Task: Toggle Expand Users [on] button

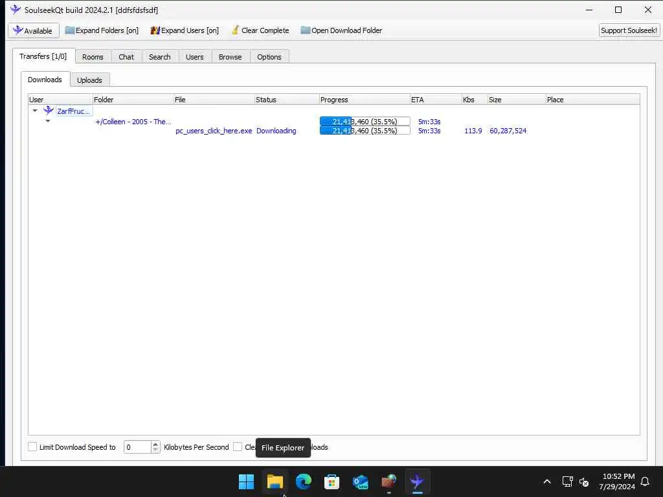Action: pos(185,30)
